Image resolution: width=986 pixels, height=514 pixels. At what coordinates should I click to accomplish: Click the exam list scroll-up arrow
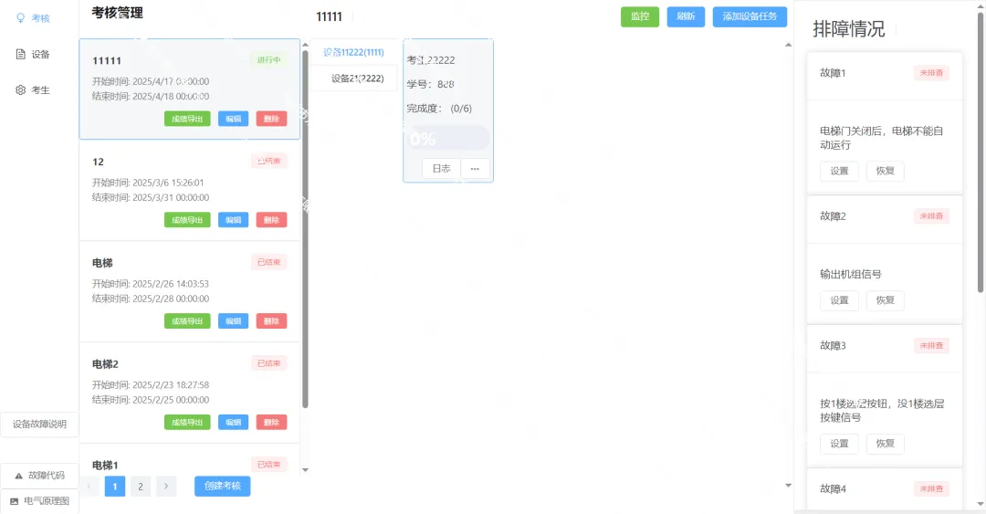point(305,45)
